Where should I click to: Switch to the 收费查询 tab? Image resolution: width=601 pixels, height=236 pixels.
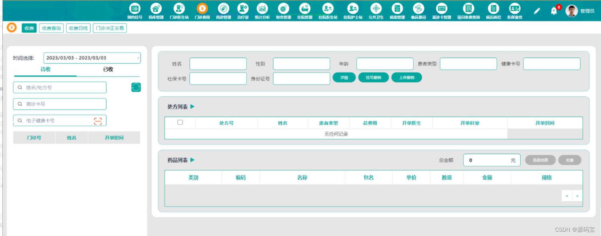(x=51, y=28)
